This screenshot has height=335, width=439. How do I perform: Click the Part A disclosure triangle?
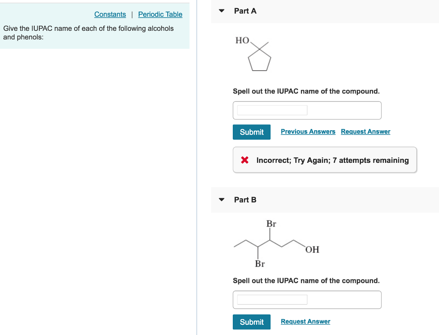click(x=221, y=11)
